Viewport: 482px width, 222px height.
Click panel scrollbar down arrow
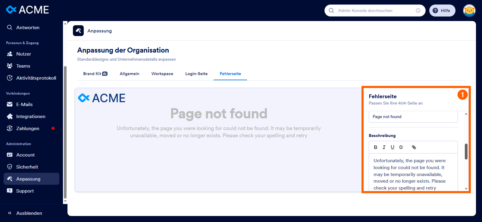click(x=466, y=189)
